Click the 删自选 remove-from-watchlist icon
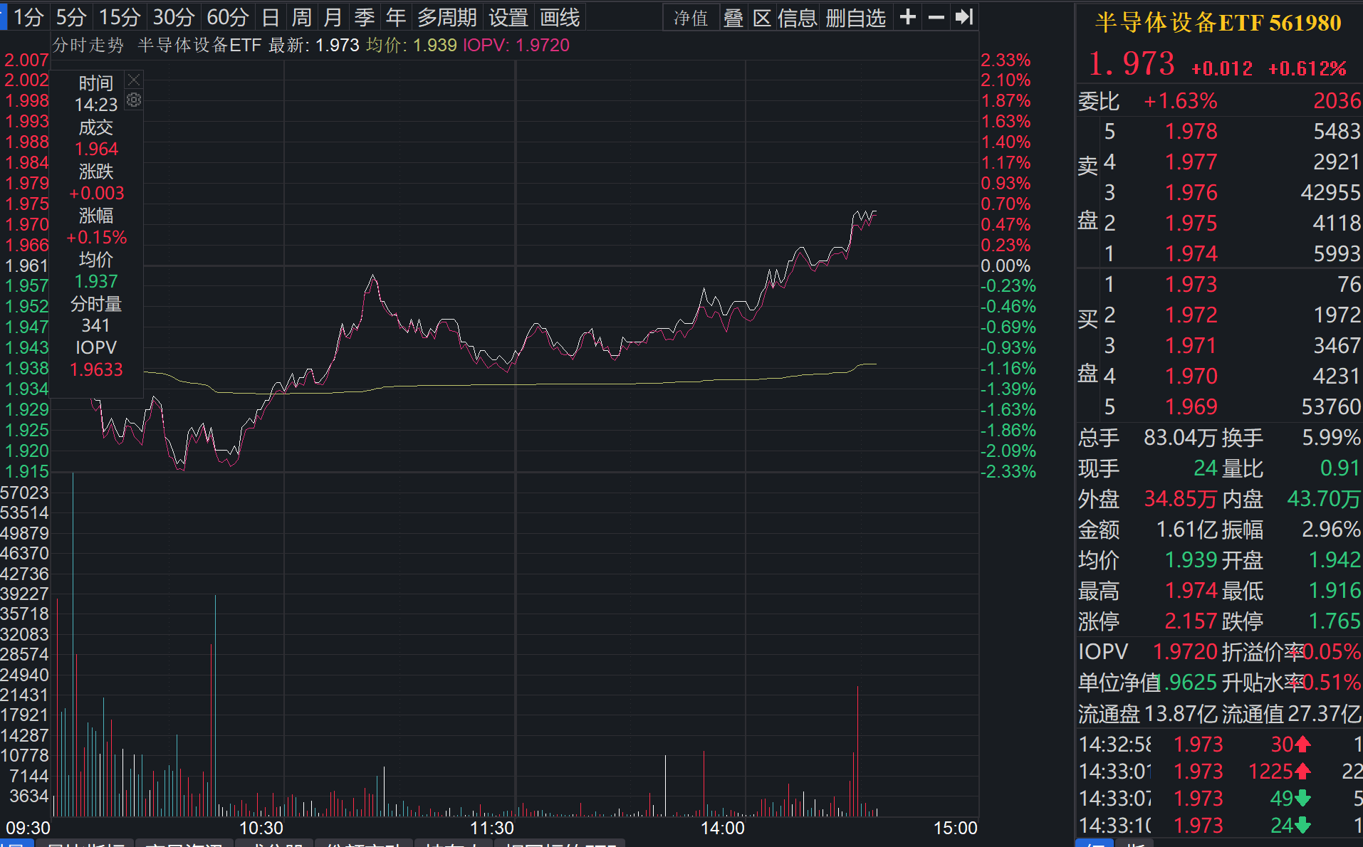 857,17
